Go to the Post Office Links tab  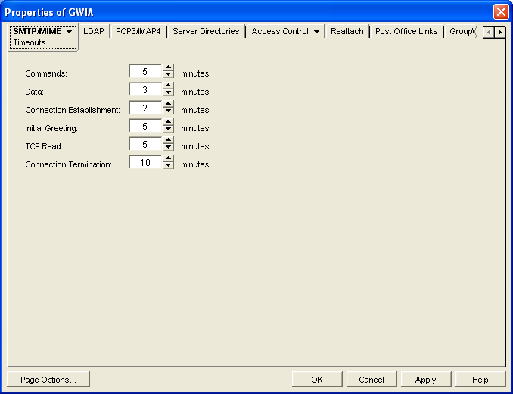[406, 31]
